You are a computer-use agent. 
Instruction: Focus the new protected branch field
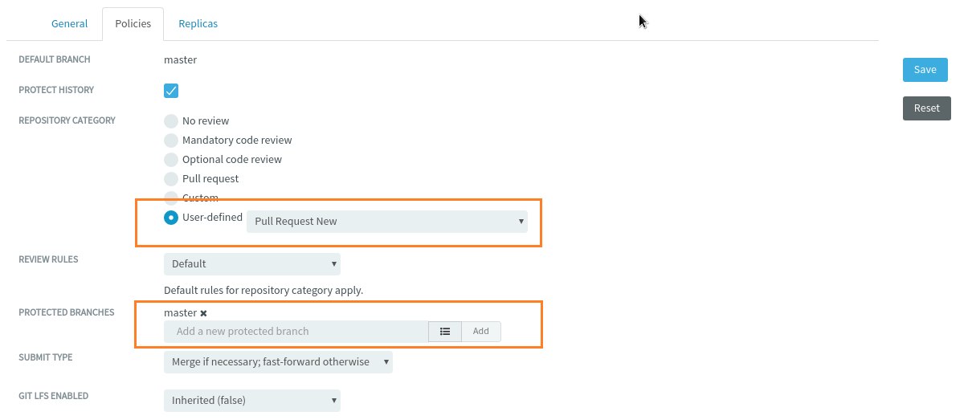tap(296, 331)
